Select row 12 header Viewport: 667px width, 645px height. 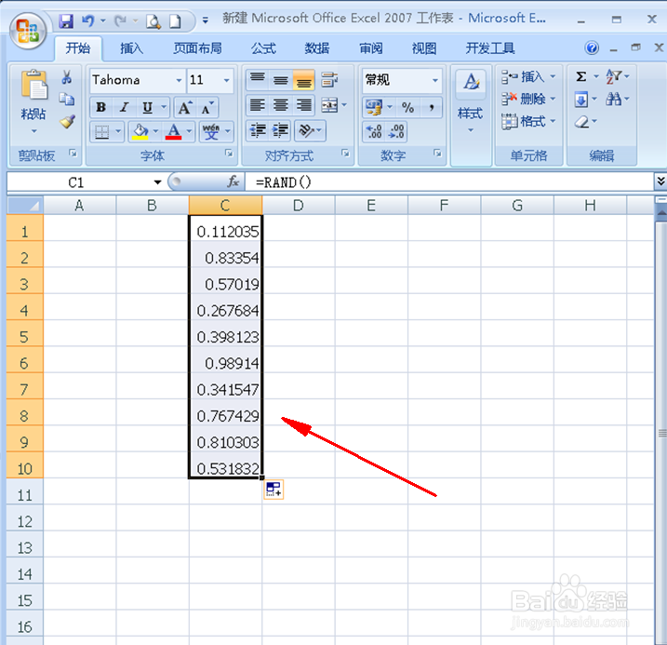pos(25,521)
